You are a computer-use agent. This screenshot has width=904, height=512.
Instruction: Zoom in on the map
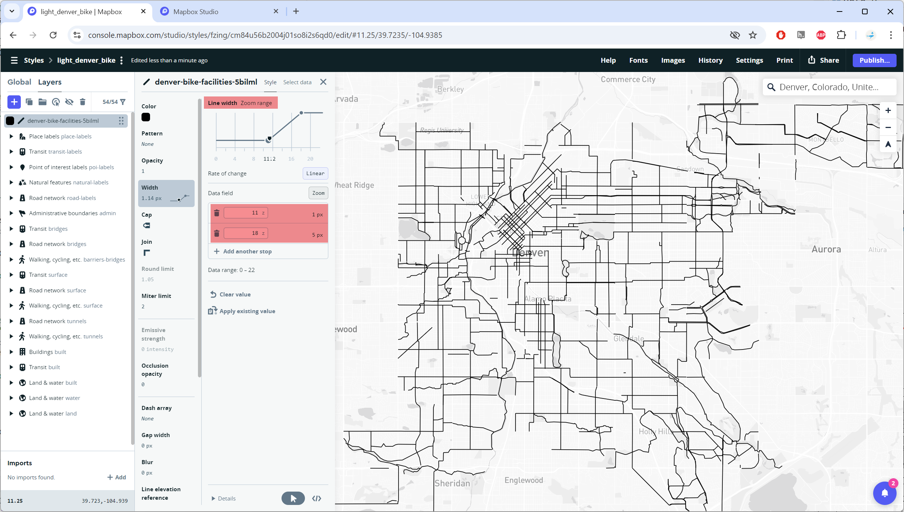[x=888, y=111]
